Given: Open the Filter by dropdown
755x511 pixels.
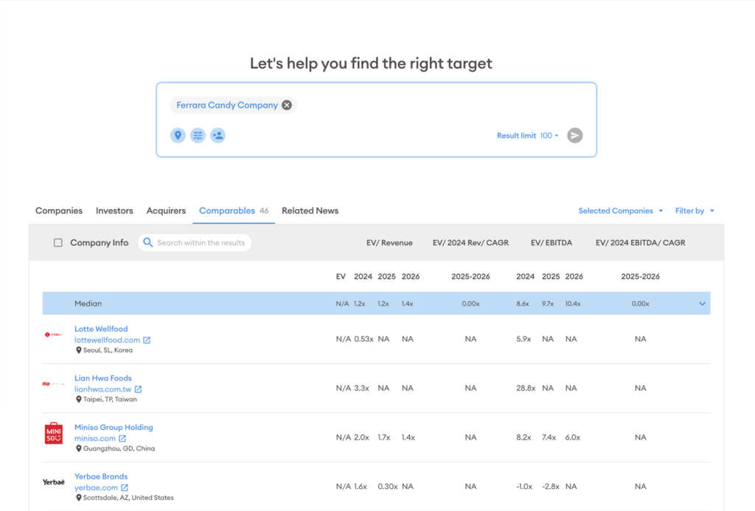Looking at the screenshot, I should coord(695,211).
